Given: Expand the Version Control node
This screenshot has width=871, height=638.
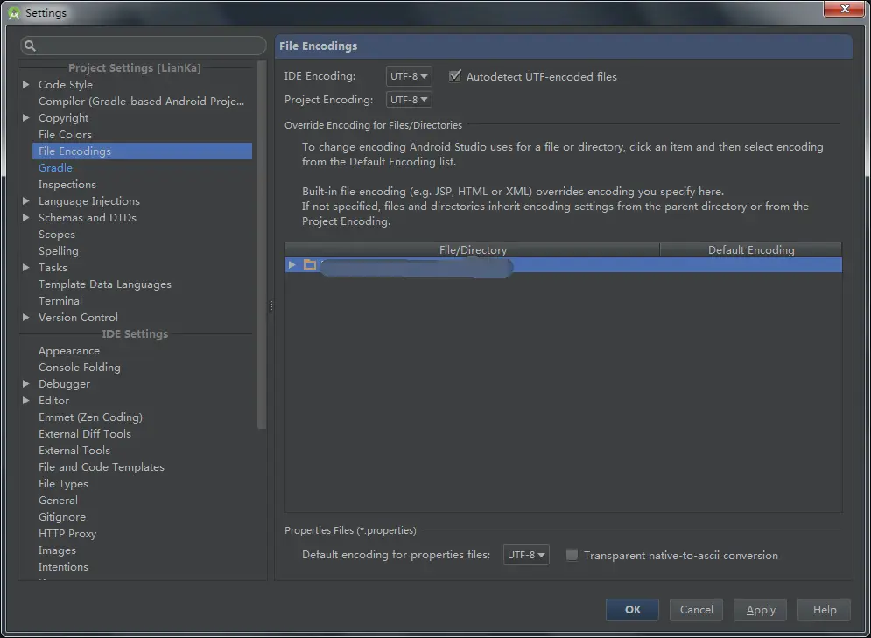Looking at the screenshot, I should pos(25,317).
